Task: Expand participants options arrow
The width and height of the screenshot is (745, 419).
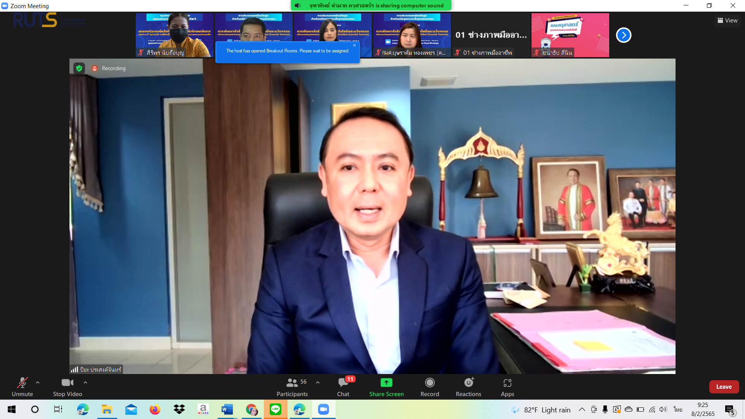Action: (318, 383)
